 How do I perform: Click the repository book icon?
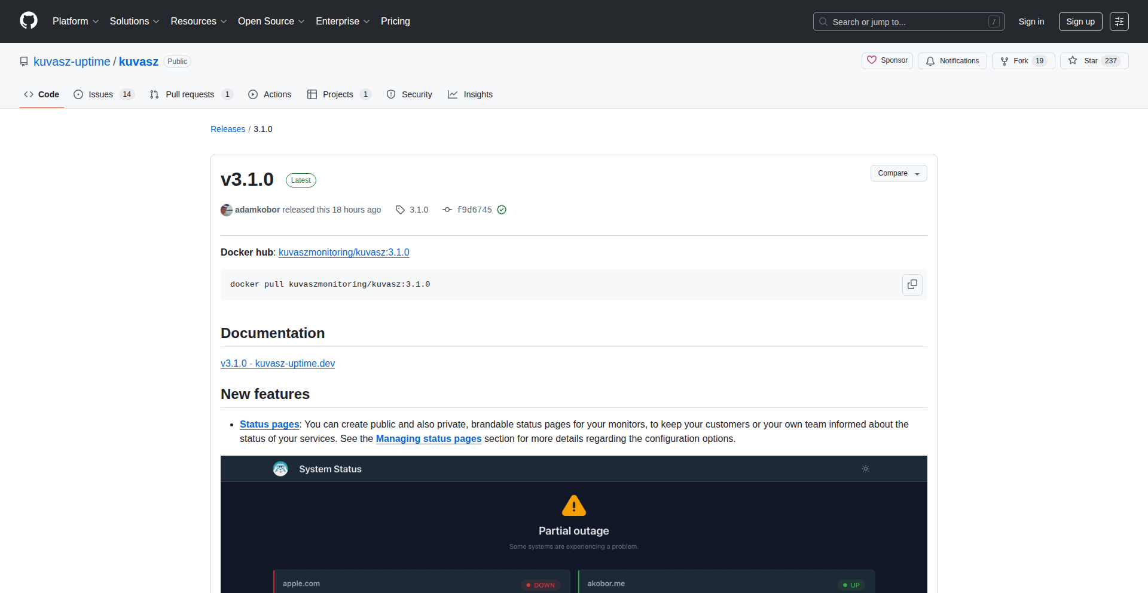[x=24, y=62]
